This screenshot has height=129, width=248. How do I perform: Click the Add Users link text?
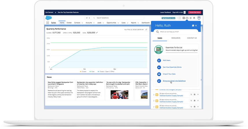point(167,60)
